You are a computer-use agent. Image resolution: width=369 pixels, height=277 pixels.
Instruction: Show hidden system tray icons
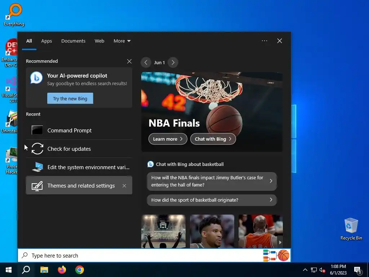click(x=305, y=270)
